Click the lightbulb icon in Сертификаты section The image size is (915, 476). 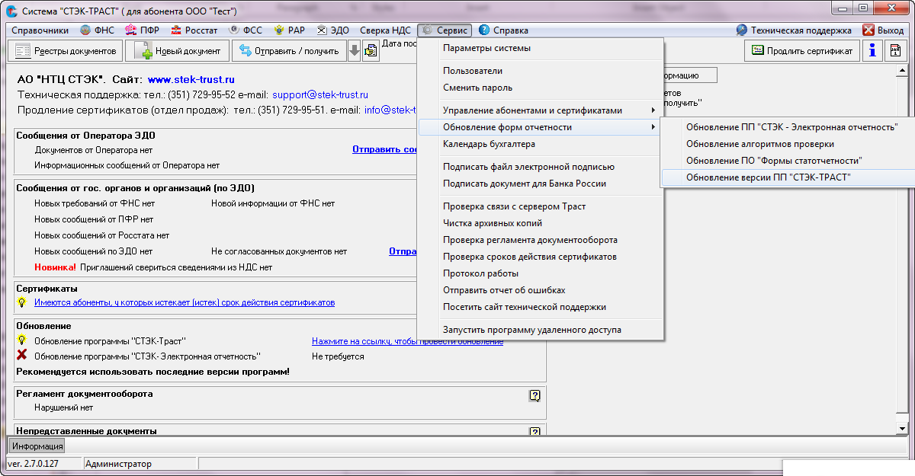click(x=22, y=302)
